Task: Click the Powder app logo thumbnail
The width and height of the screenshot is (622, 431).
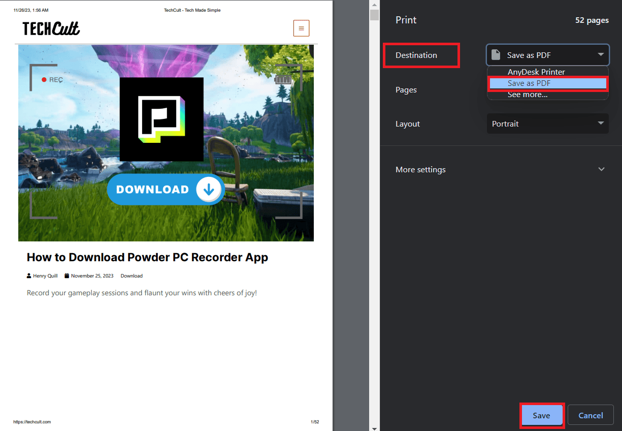Action: [161, 118]
